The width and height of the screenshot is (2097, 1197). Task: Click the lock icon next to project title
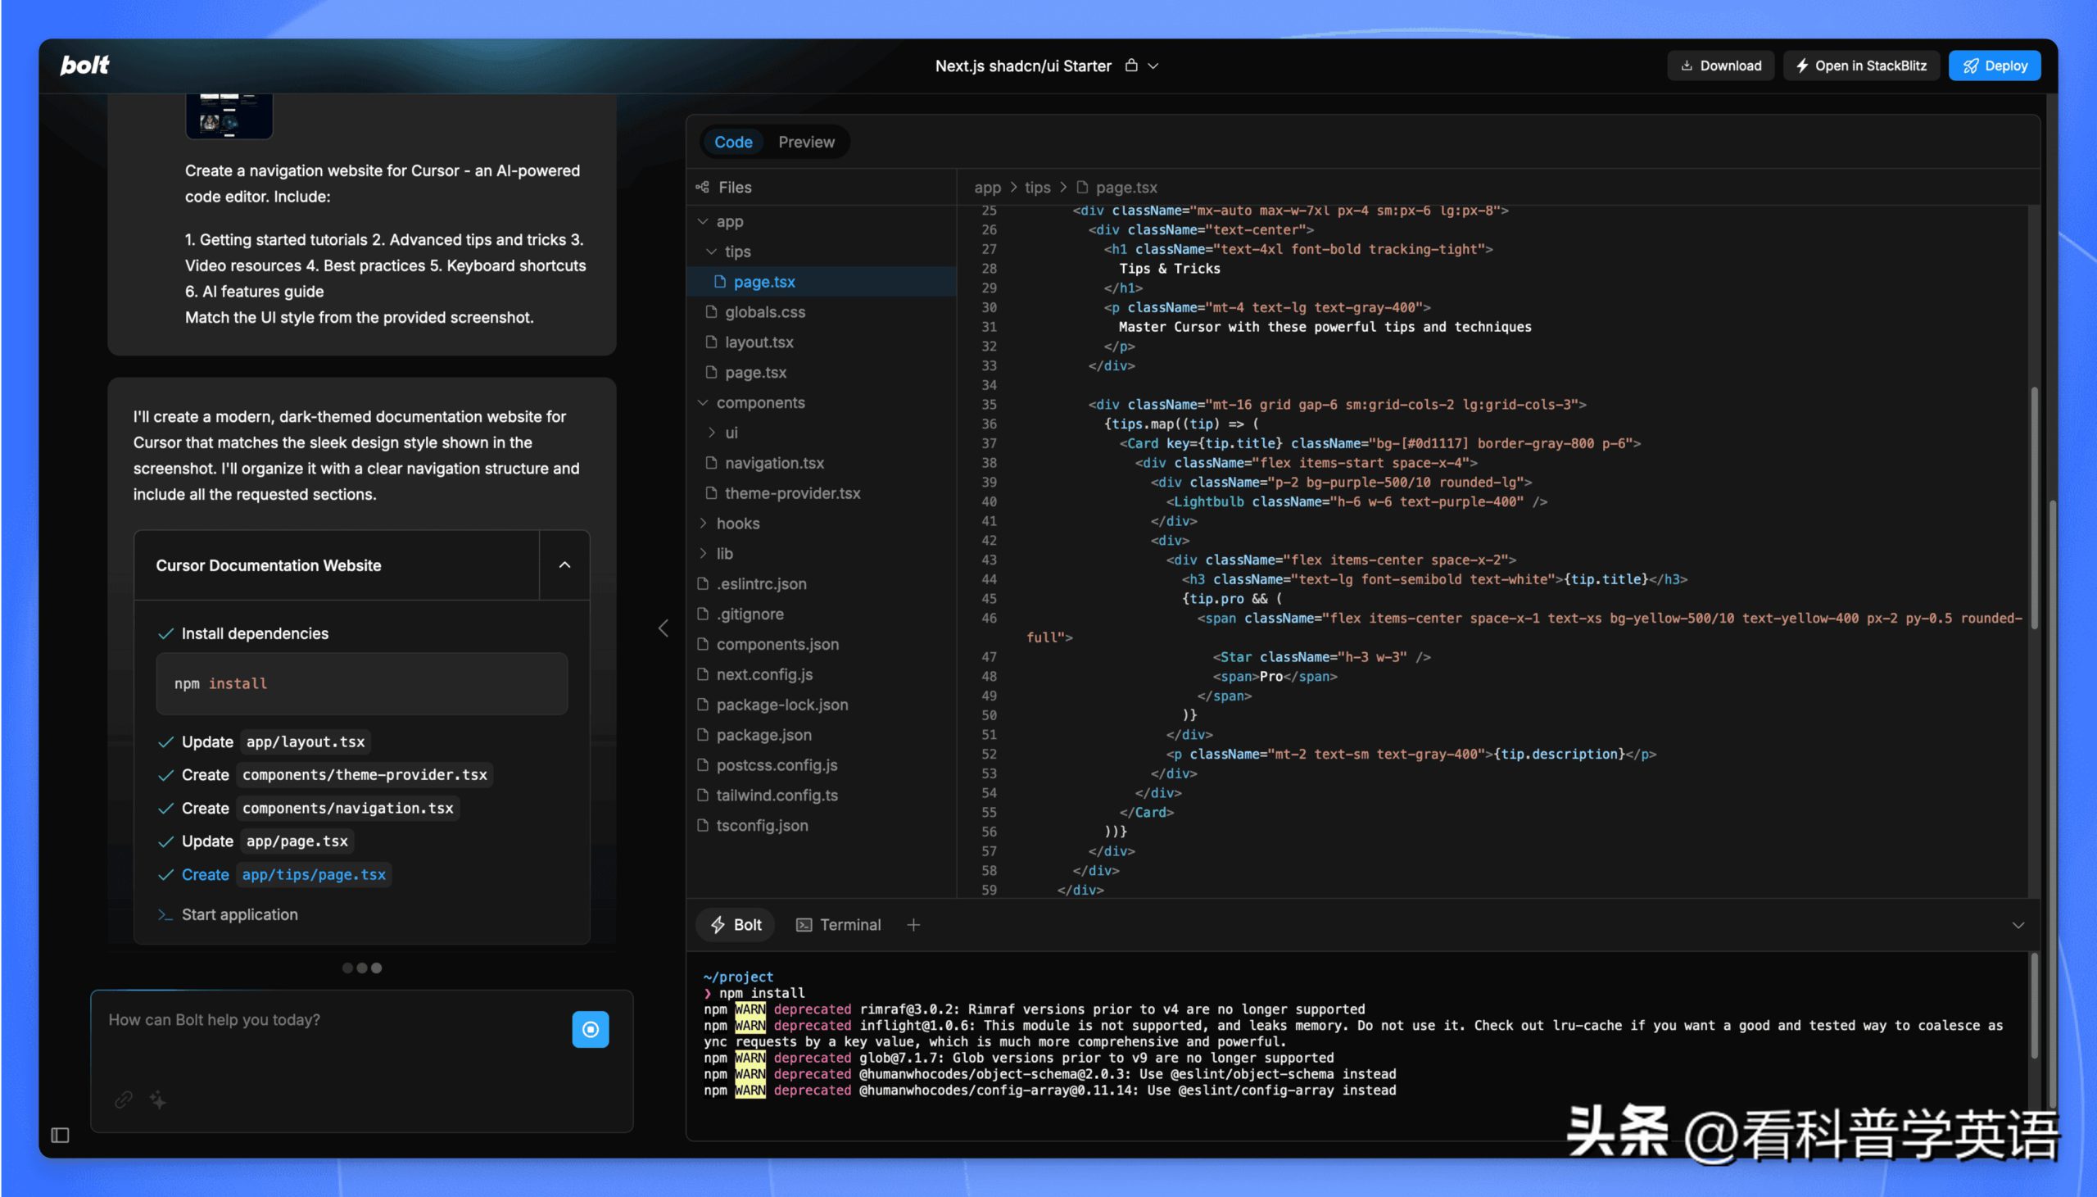[x=1130, y=66]
